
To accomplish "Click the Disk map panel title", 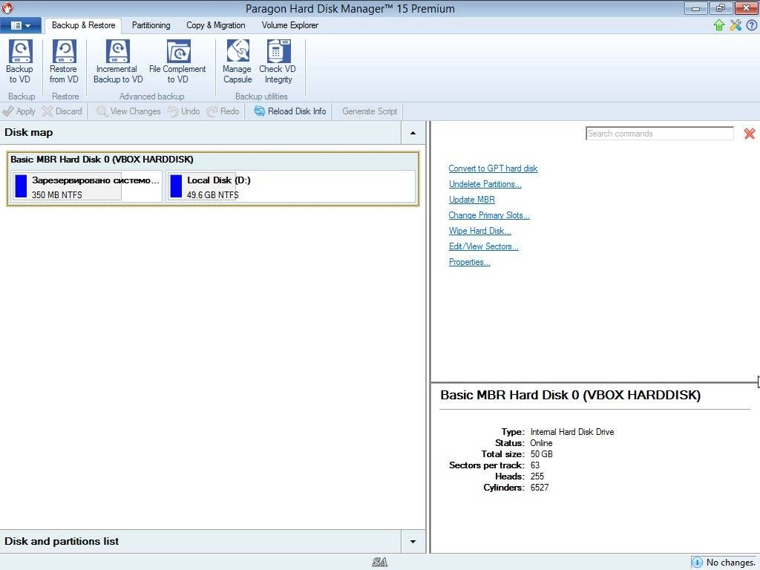I will point(29,132).
